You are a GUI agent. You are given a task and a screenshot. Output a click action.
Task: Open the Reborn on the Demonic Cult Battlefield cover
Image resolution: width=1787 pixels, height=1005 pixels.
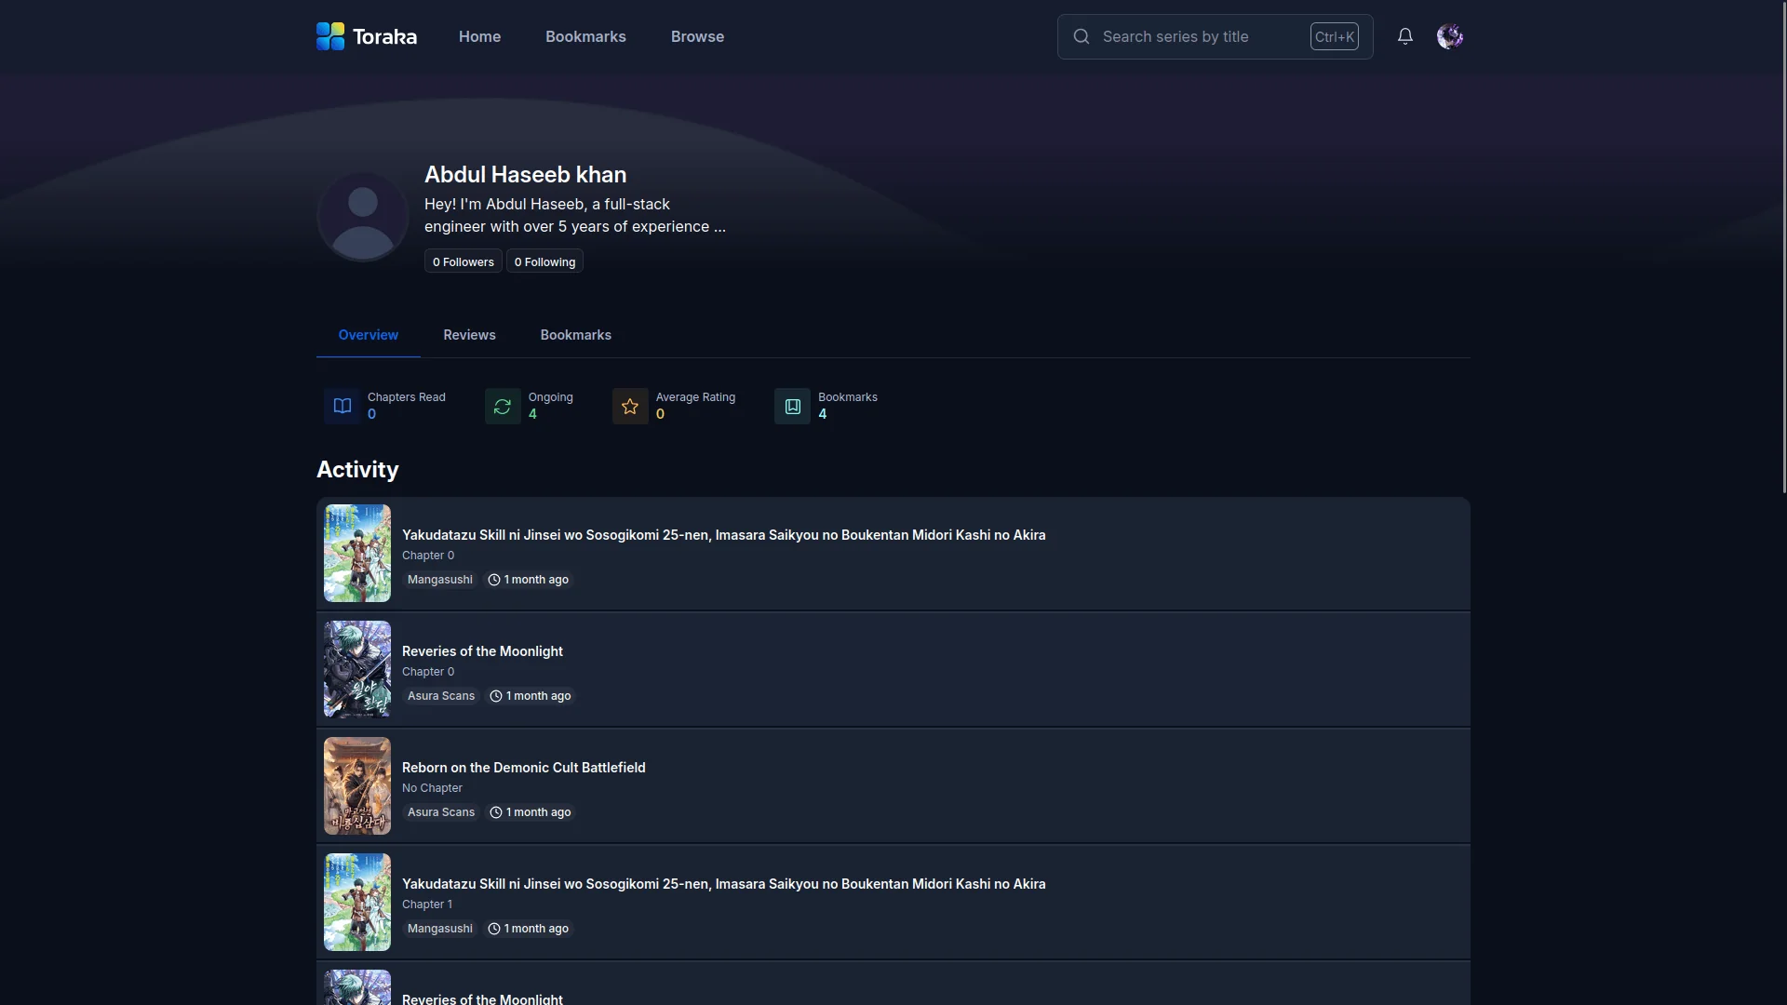click(357, 786)
